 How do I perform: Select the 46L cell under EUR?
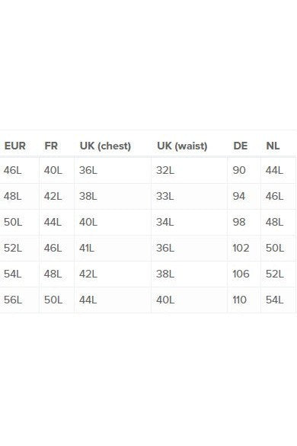(12, 170)
